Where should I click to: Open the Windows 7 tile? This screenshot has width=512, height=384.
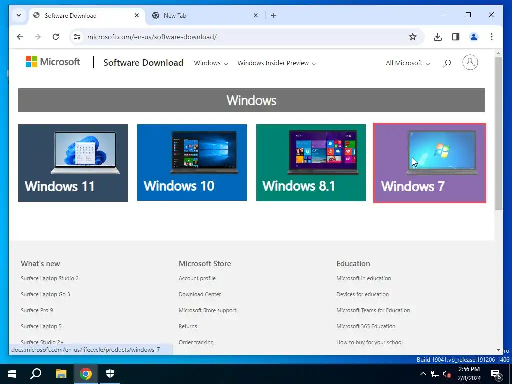tap(429, 163)
